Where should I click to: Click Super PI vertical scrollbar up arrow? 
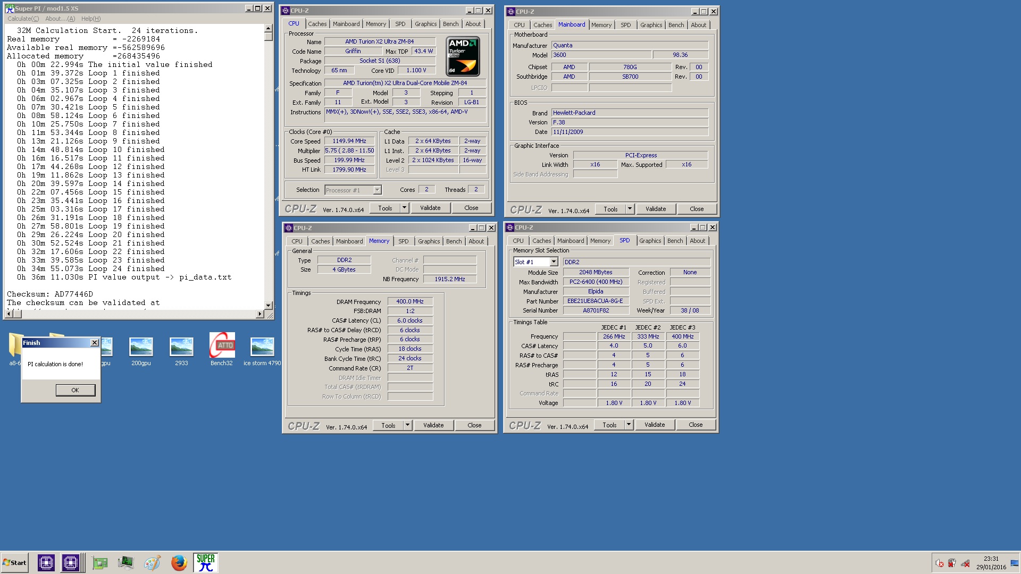click(x=269, y=29)
